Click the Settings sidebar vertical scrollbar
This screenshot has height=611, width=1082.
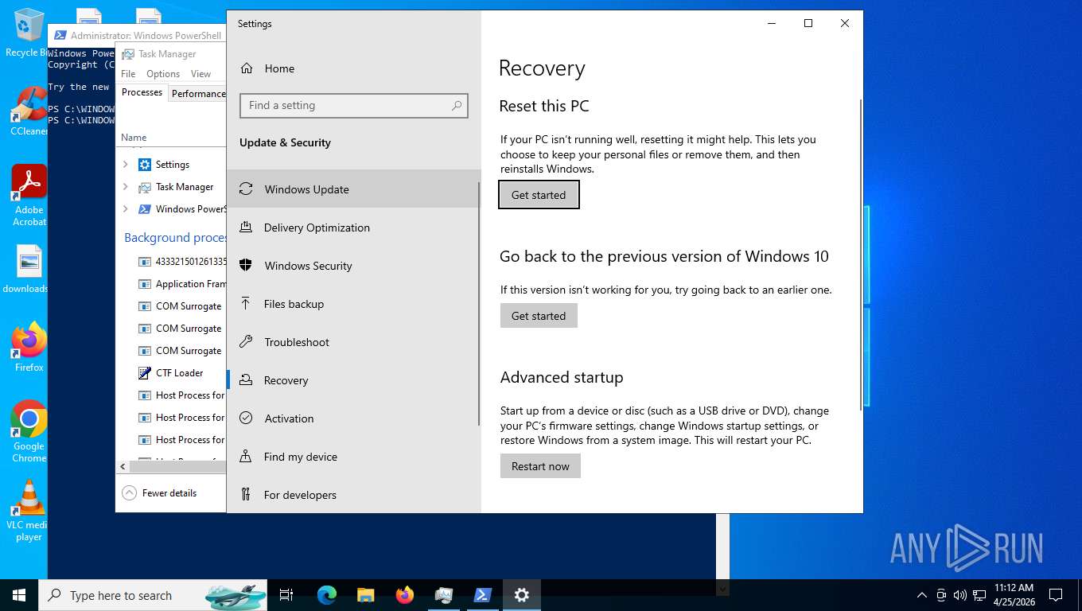[479, 302]
